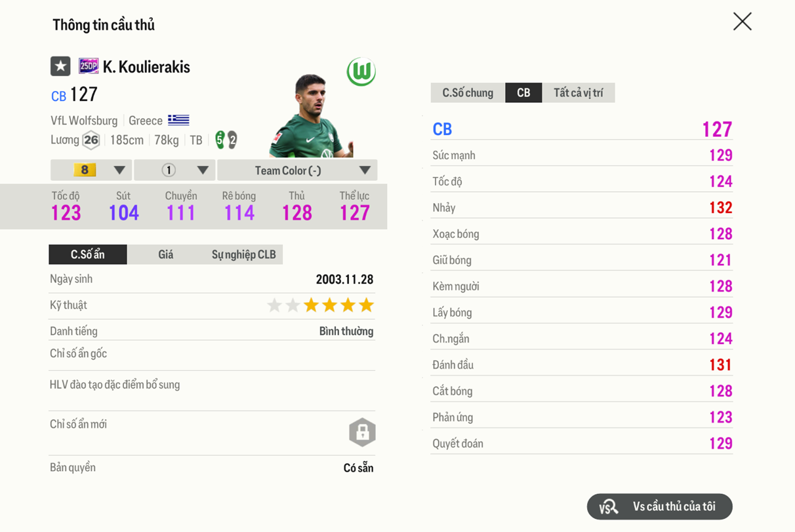Click the Greece flag icon
795x532 pixels.
[x=178, y=121]
